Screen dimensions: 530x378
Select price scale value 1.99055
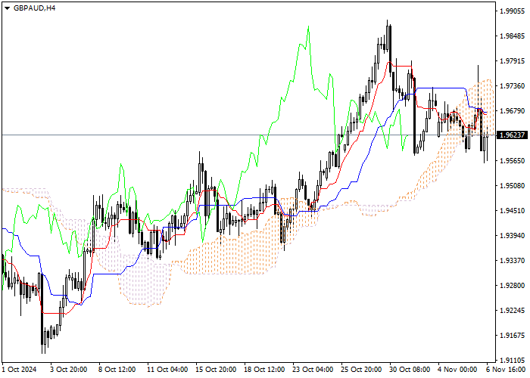tap(513, 11)
